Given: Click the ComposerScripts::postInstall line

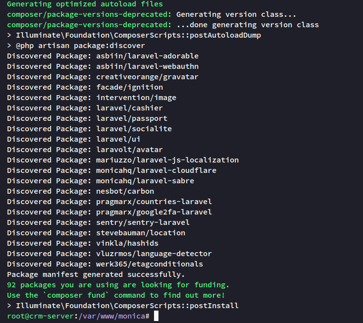Looking at the screenshot, I should 127,306.
